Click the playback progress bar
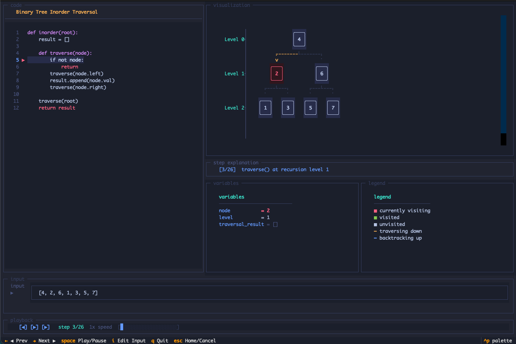The height and width of the screenshot is (344, 516). [149, 327]
